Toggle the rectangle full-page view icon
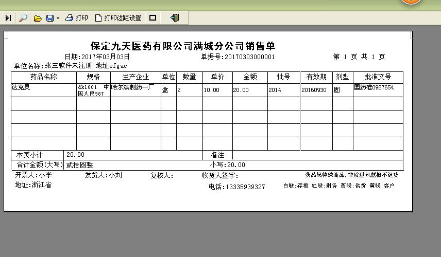 pyautogui.click(x=152, y=18)
